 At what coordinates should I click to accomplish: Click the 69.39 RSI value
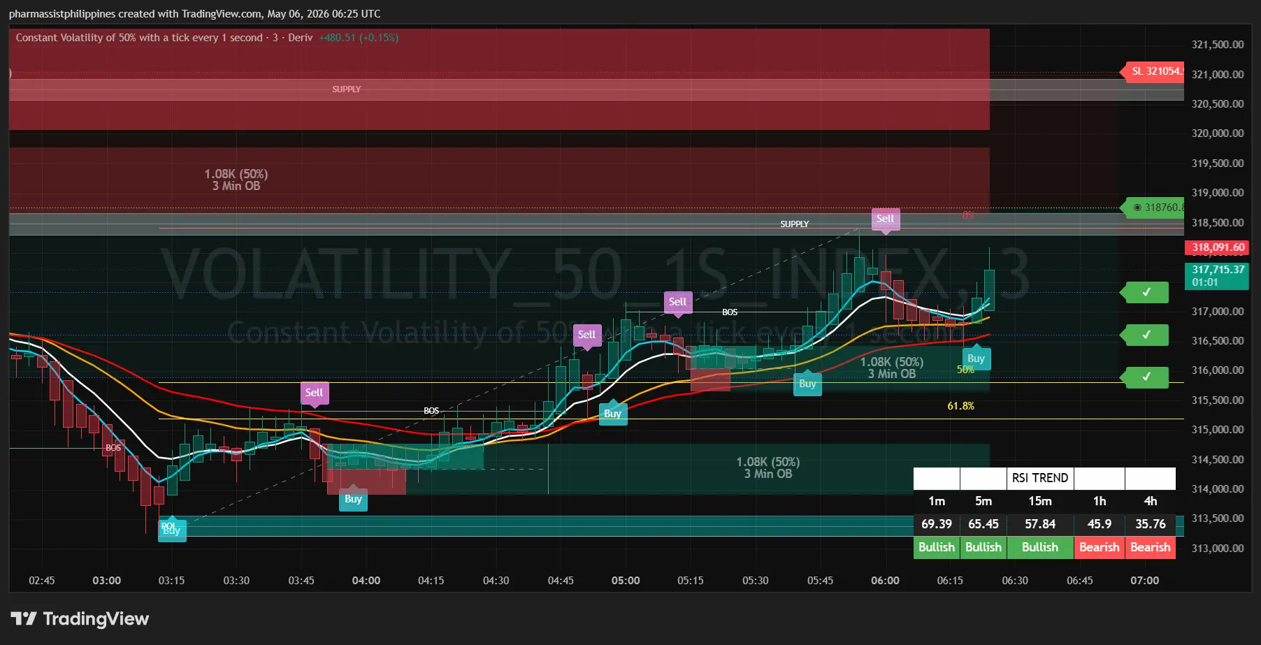pyautogui.click(x=937, y=524)
